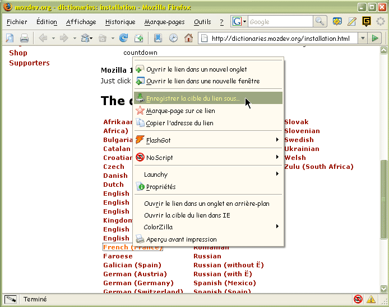Open the bookmarks sidebar icon
389x307 pixels.
[x=158, y=38]
